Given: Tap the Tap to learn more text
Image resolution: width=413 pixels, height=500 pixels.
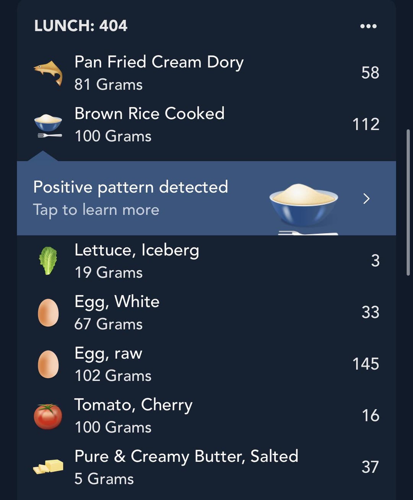Looking at the screenshot, I should click(x=96, y=210).
